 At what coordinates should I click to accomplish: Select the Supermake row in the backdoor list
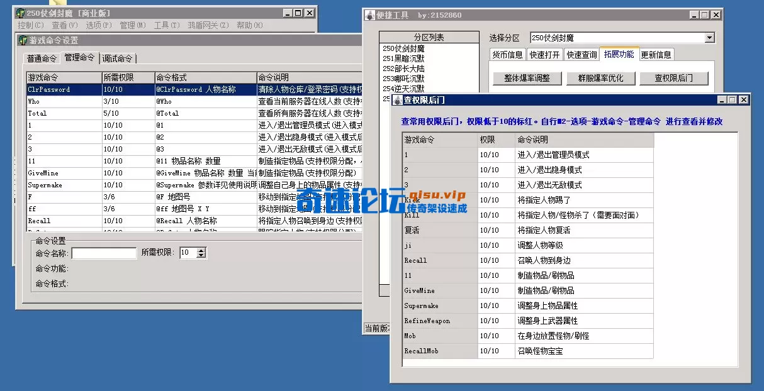pos(420,306)
